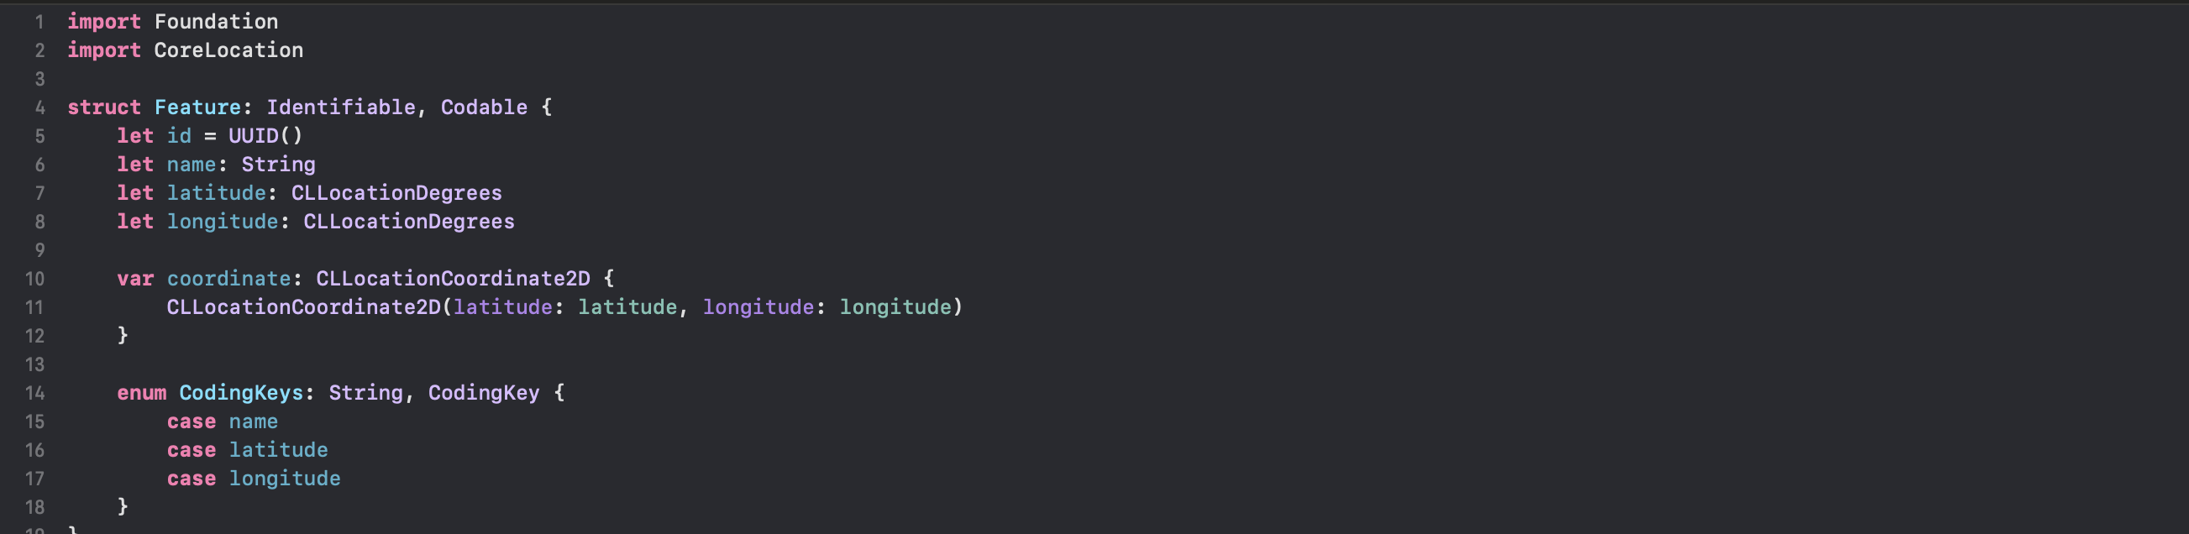Click line number 4 in the gutter
This screenshot has height=534, width=2189.
pyautogui.click(x=39, y=107)
